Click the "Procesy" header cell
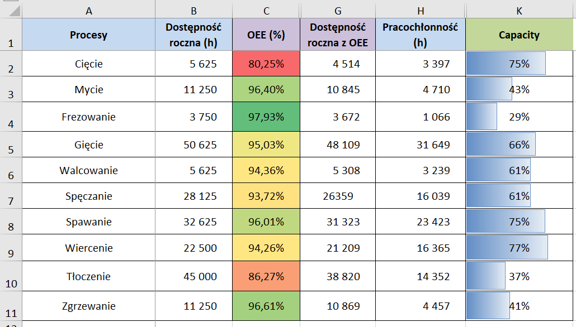This screenshot has height=327, width=576. (89, 35)
